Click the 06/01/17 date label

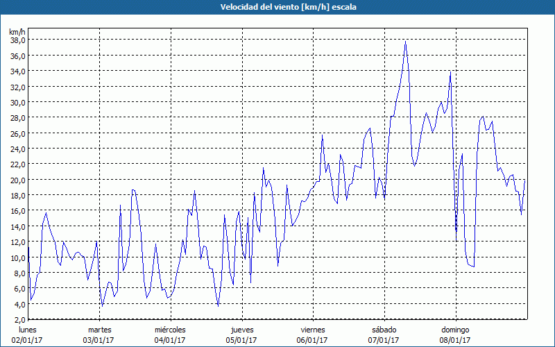click(x=313, y=340)
